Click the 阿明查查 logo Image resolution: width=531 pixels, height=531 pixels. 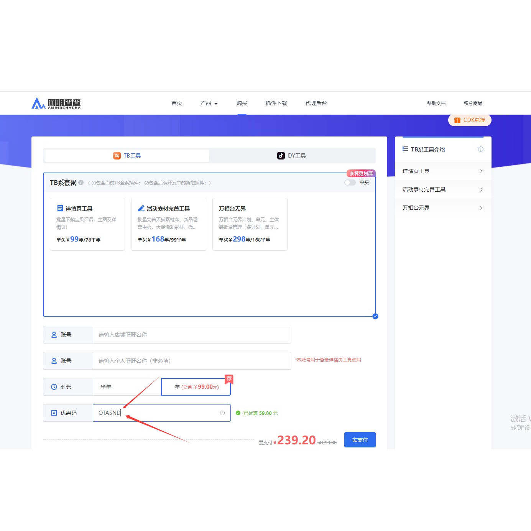[x=56, y=103]
